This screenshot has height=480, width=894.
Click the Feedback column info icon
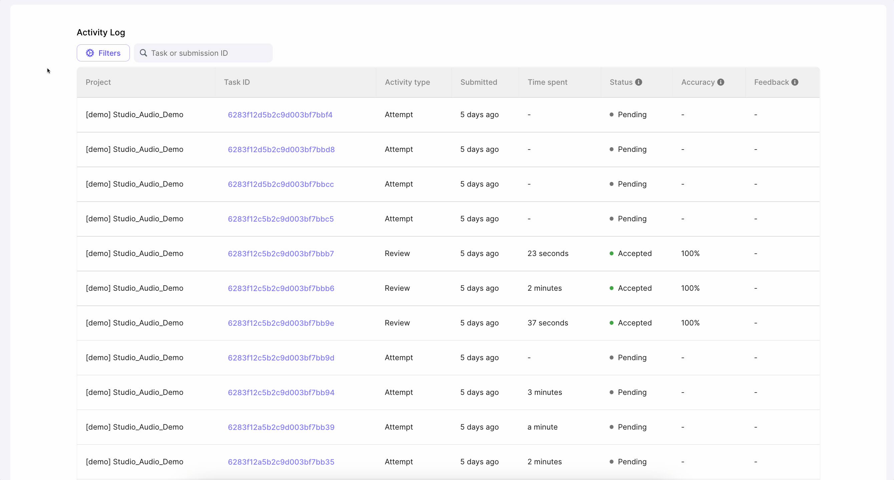click(x=795, y=82)
